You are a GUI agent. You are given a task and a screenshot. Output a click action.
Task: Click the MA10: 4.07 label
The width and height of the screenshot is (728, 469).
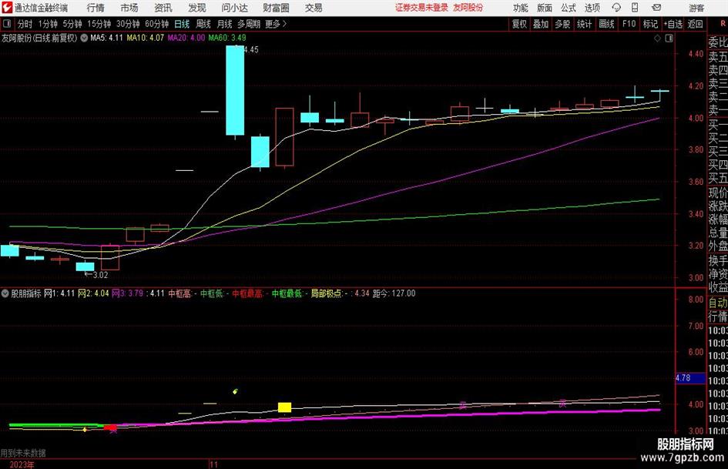pyautogui.click(x=146, y=38)
